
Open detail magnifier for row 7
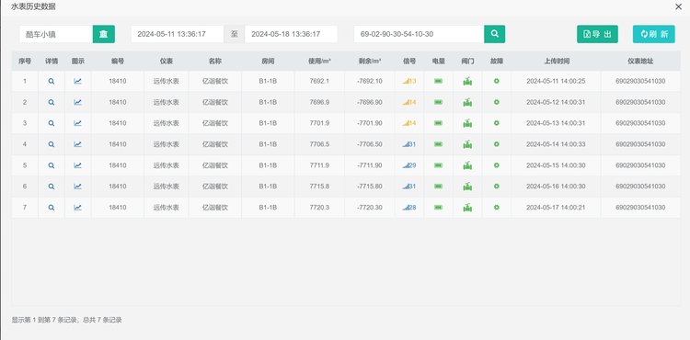click(52, 208)
